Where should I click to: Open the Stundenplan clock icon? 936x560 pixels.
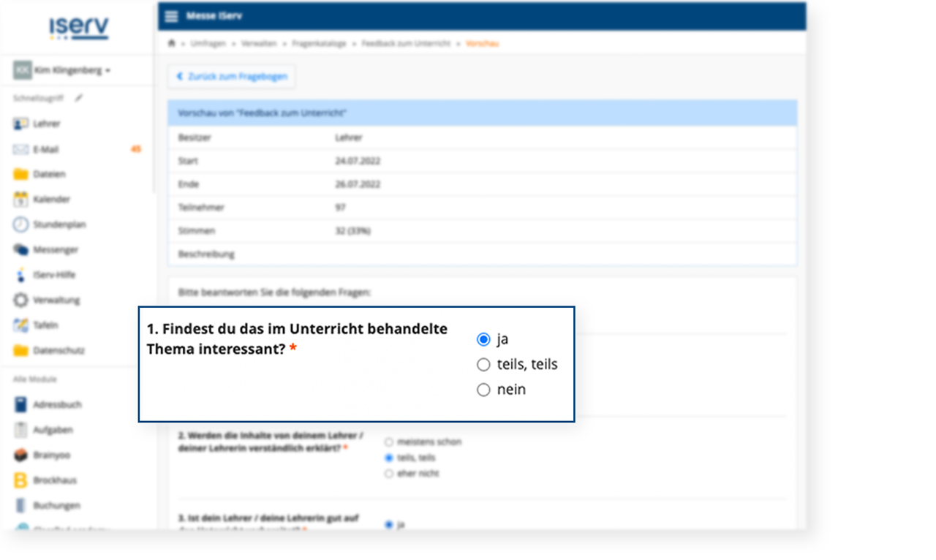pyautogui.click(x=20, y=224)
